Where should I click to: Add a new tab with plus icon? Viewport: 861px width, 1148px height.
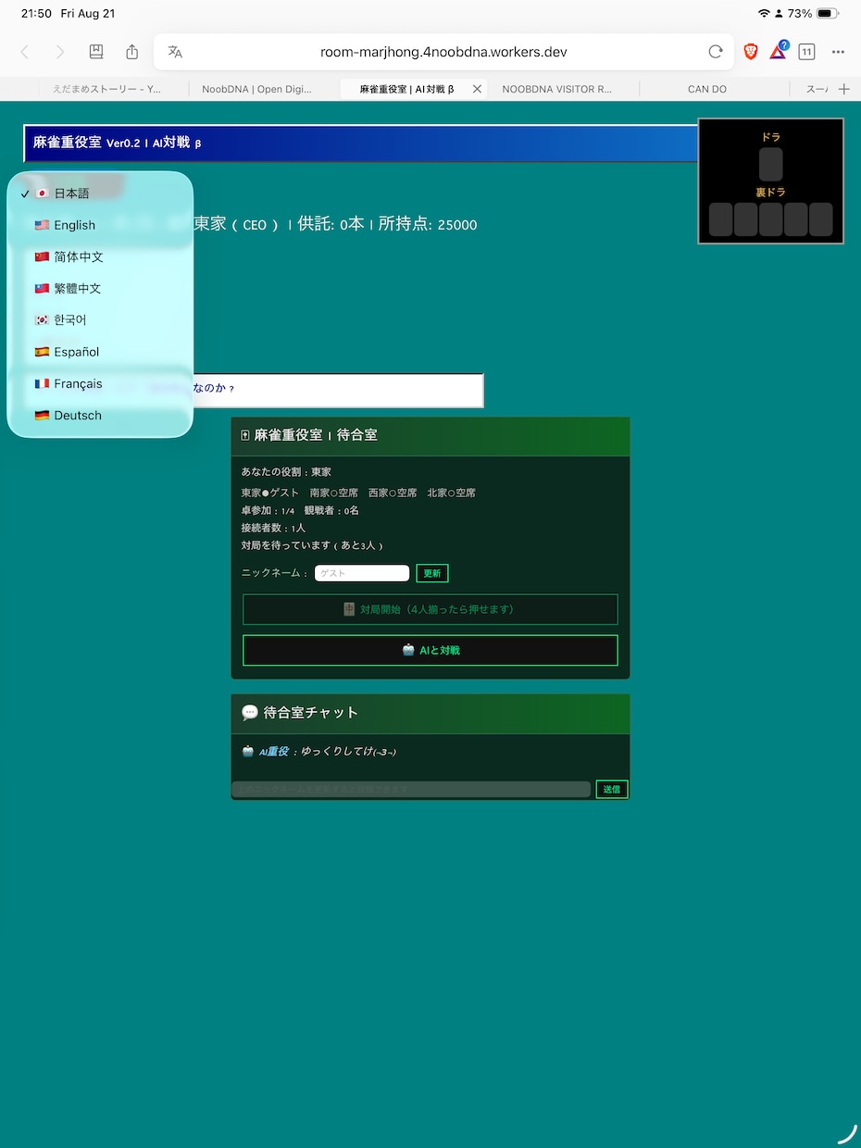click(843, 89)
